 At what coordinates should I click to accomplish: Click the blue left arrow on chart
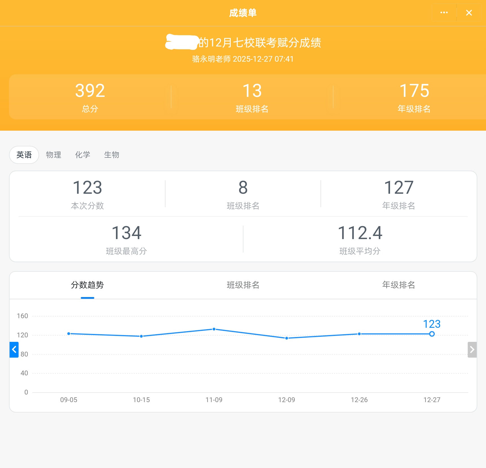pyautogui.click(x=14, y=350)
